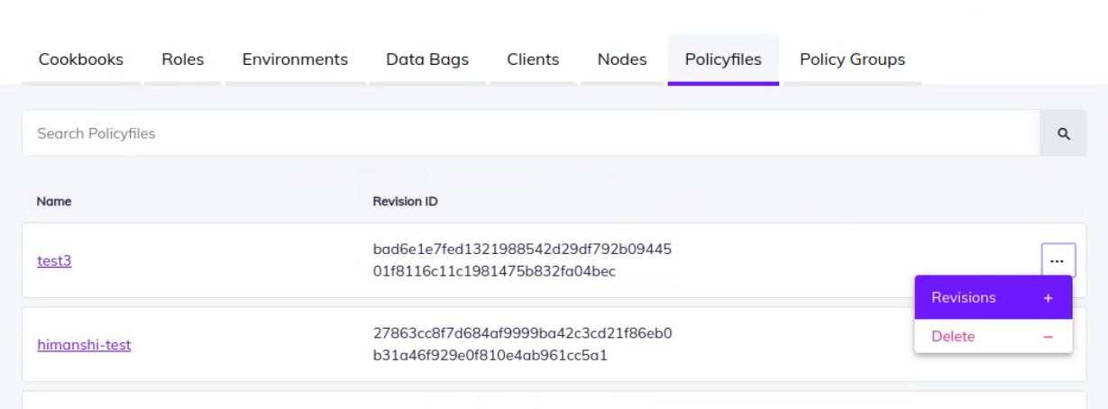Switch to the Data Bags tab
Viewport: 1108px width, 409px height.
click(426, 59)
